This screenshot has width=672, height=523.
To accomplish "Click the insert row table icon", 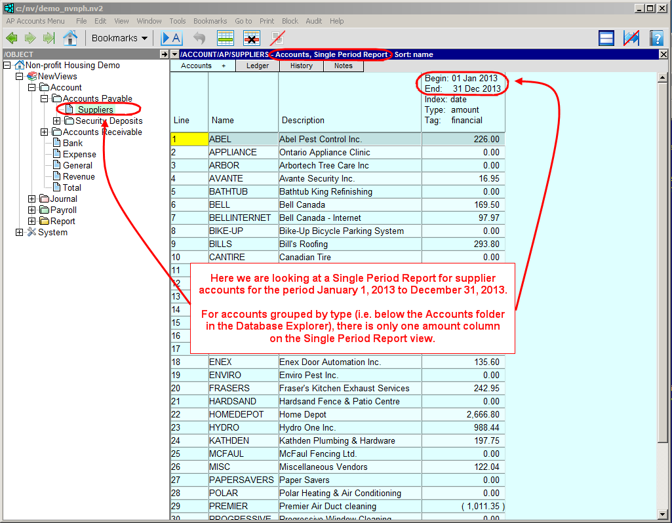I will pyautogui.click(x=226, y=38).
